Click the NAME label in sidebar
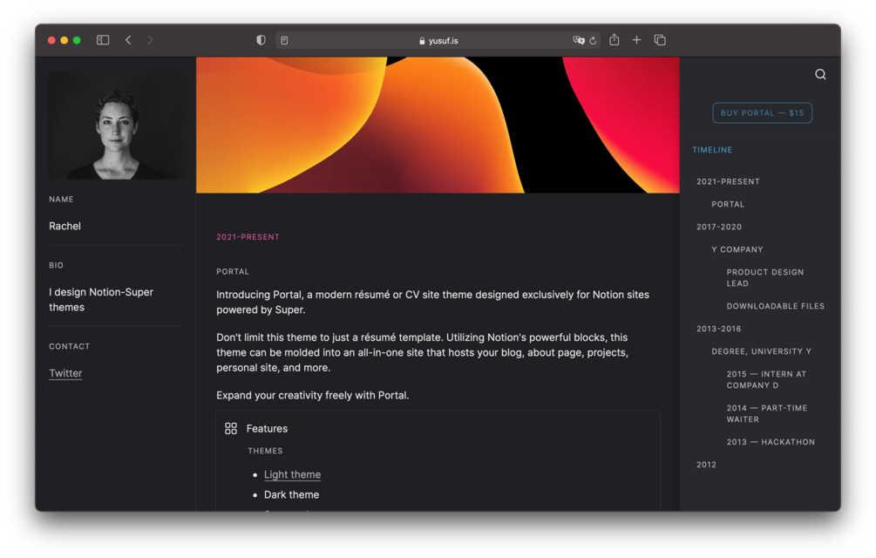Screen dimensions: 876x558 tap(61, 200)
